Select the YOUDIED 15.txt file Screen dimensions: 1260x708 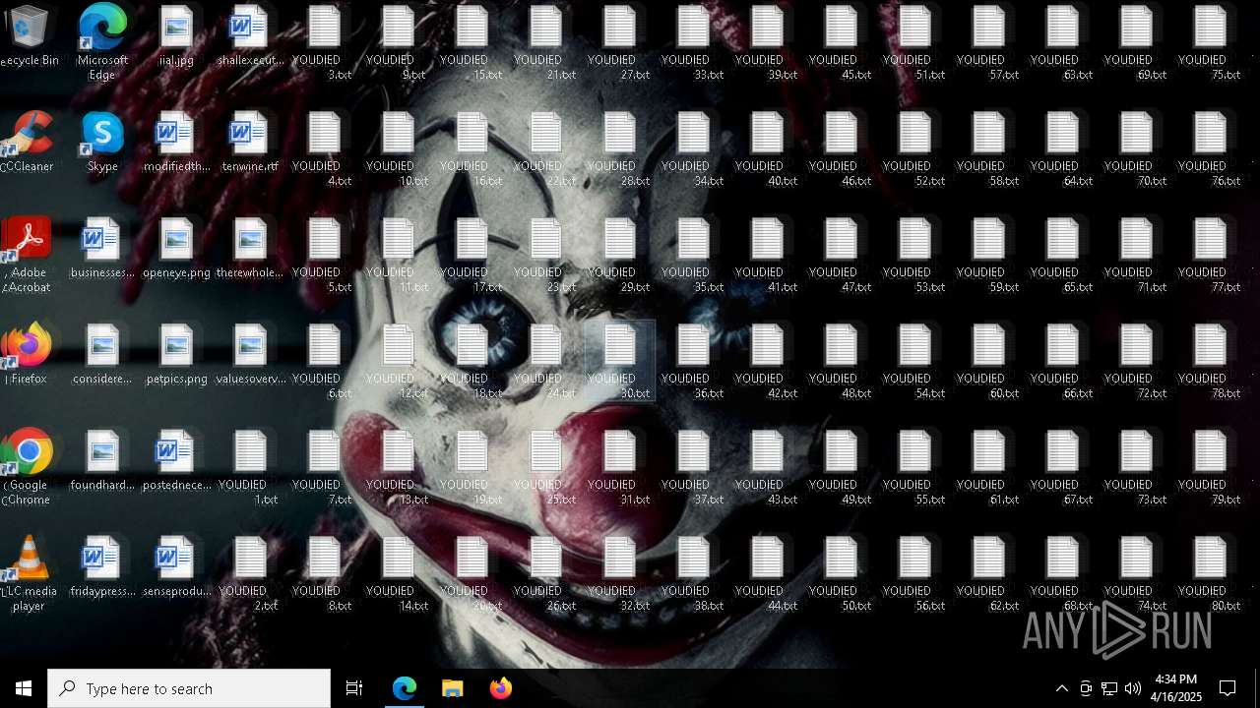tap(472, 44)
